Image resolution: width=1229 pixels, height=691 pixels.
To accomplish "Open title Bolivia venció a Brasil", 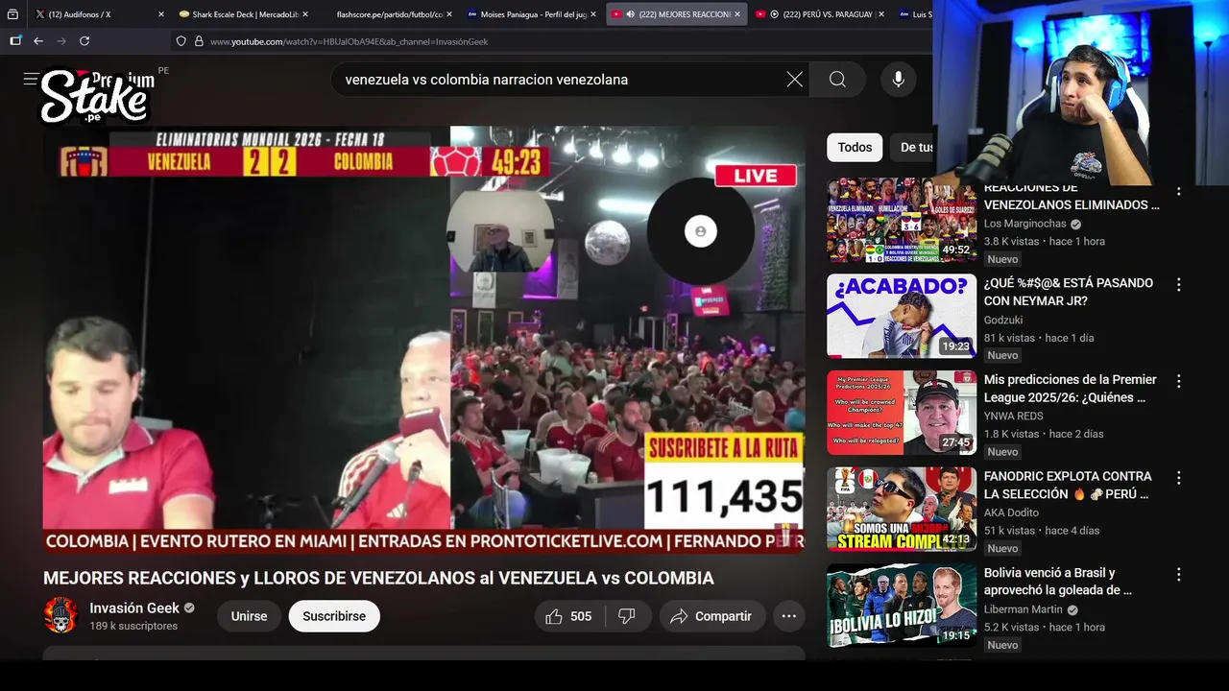I will [x=1058, y=582].
